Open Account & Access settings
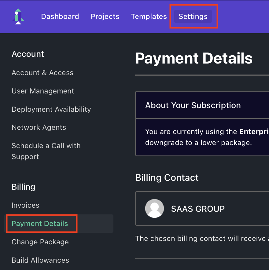The width and height of the screenshot is (269, 270). coord(42,73)
